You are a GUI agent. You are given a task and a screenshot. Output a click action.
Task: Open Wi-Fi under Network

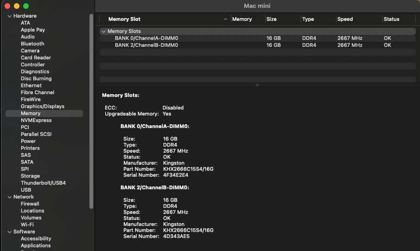27,225
